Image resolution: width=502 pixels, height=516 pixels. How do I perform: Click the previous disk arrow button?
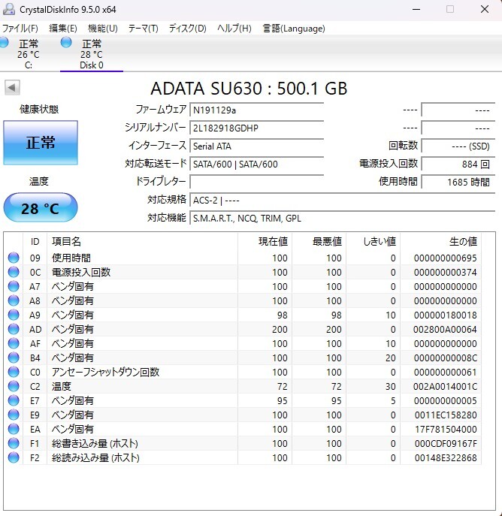[12, 88]
